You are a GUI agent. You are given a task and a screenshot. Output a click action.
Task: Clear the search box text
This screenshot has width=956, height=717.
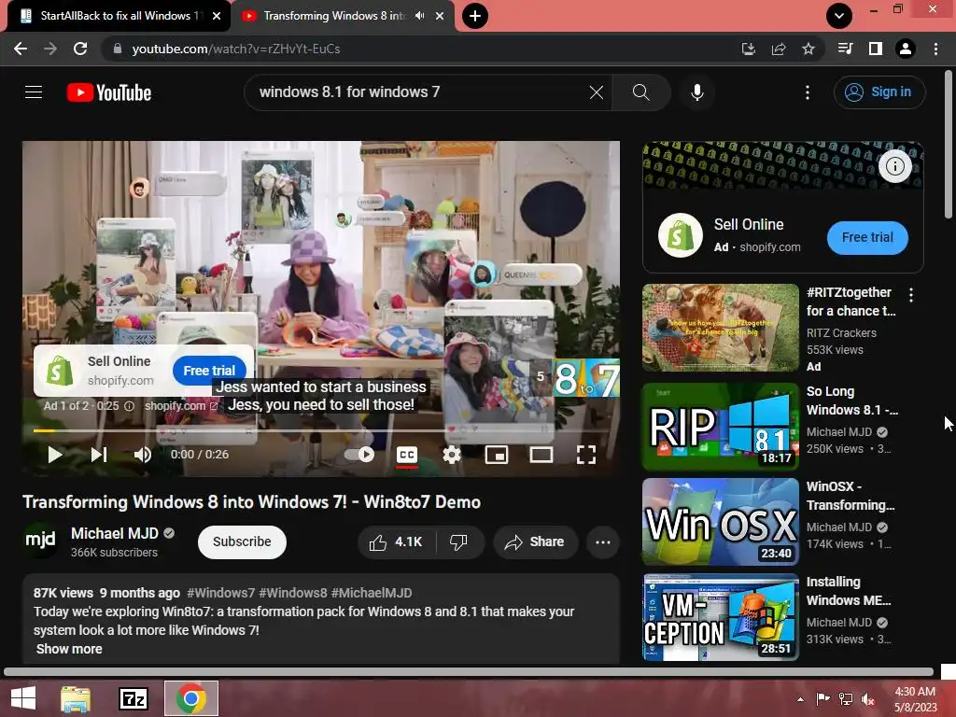pos(597,92)
